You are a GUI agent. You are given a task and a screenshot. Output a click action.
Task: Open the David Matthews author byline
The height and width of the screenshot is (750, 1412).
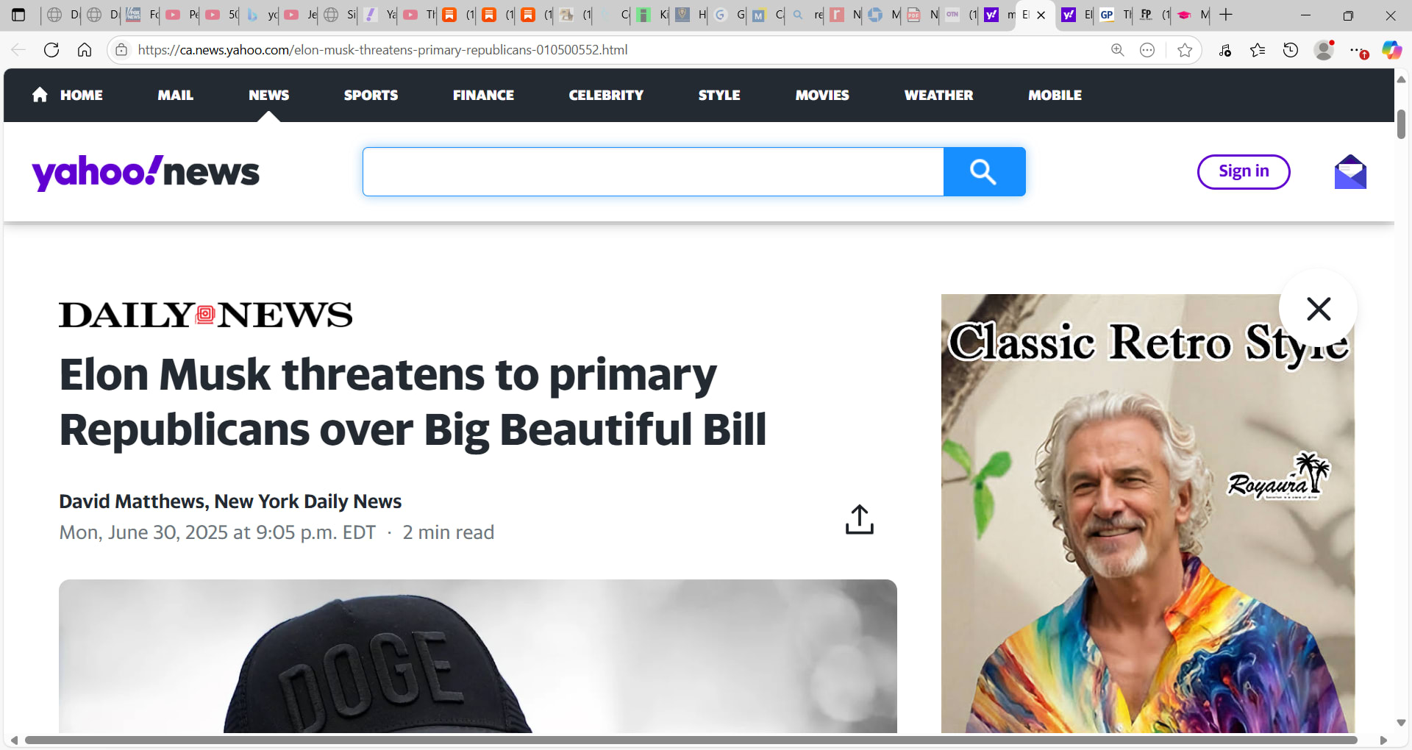[230, 501]
